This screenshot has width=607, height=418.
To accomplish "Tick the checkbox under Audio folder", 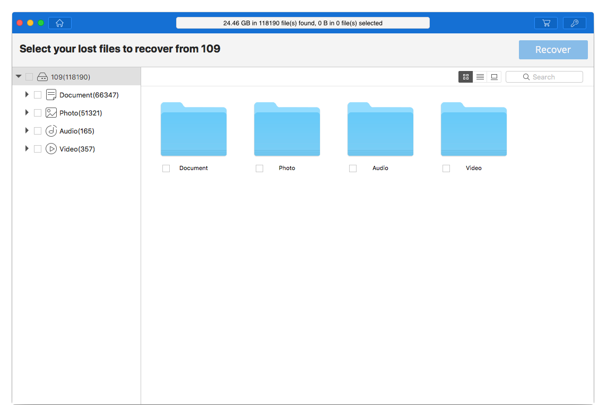I will point(353,168).
